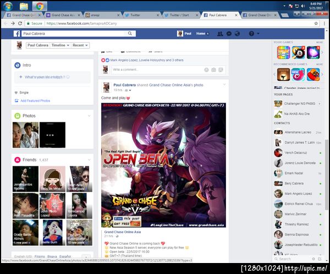Image resolution: width=330 pixels, height=274 pixels.
Task: Open Friend Requests icon in top bar
Action: tap(220, 33)
